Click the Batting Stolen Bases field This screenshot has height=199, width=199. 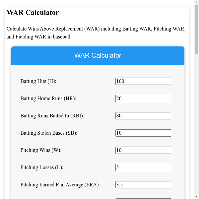[x=143, y=133]
